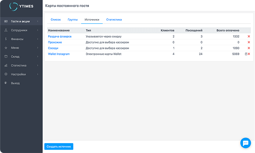Open the Wallet Instagram source link
Image resolution: width=255 pixels, height=153 pixels.
pyautogui.click(x=59, y=54)
